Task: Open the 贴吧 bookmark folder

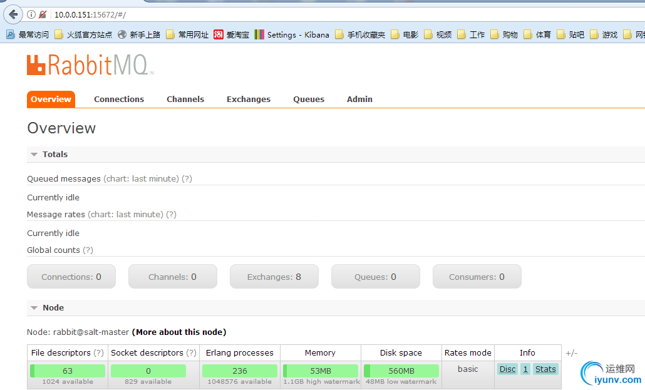Action: 571,34
